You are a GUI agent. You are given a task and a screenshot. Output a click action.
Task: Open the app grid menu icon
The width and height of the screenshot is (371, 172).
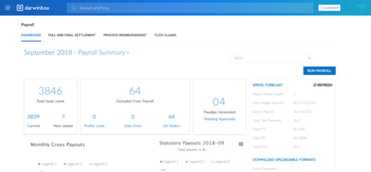pyautogui.click(x=8, y=8)
